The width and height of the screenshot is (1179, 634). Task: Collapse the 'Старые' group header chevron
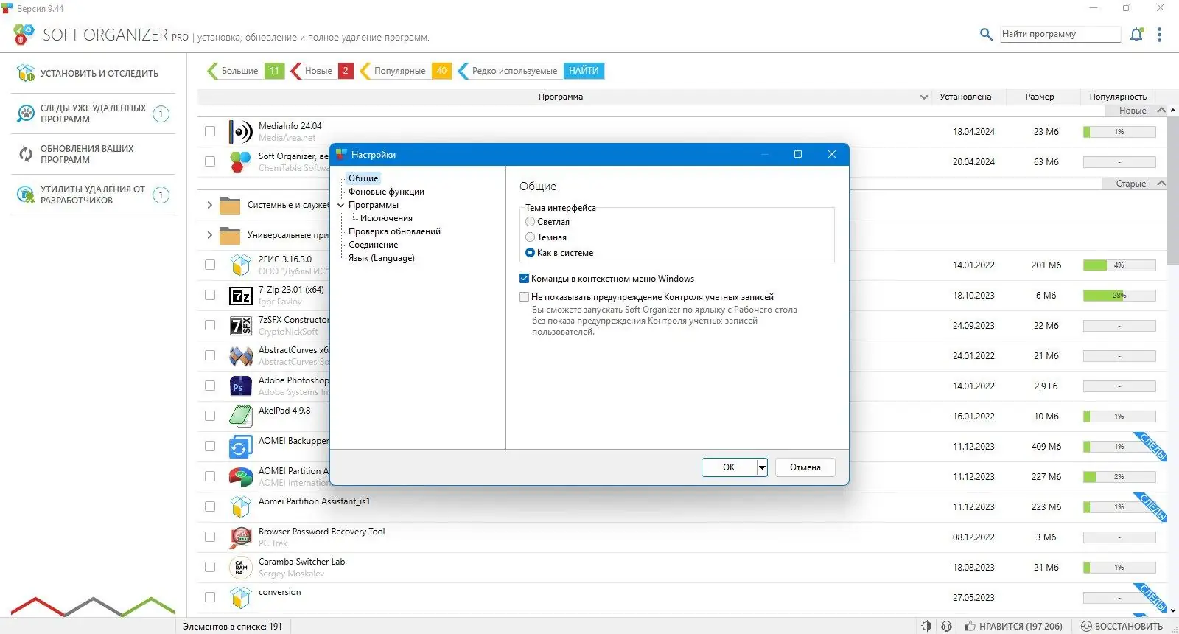tap(1161, 184)
